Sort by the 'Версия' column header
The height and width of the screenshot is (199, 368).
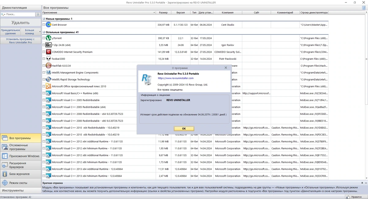click(181, 13)
